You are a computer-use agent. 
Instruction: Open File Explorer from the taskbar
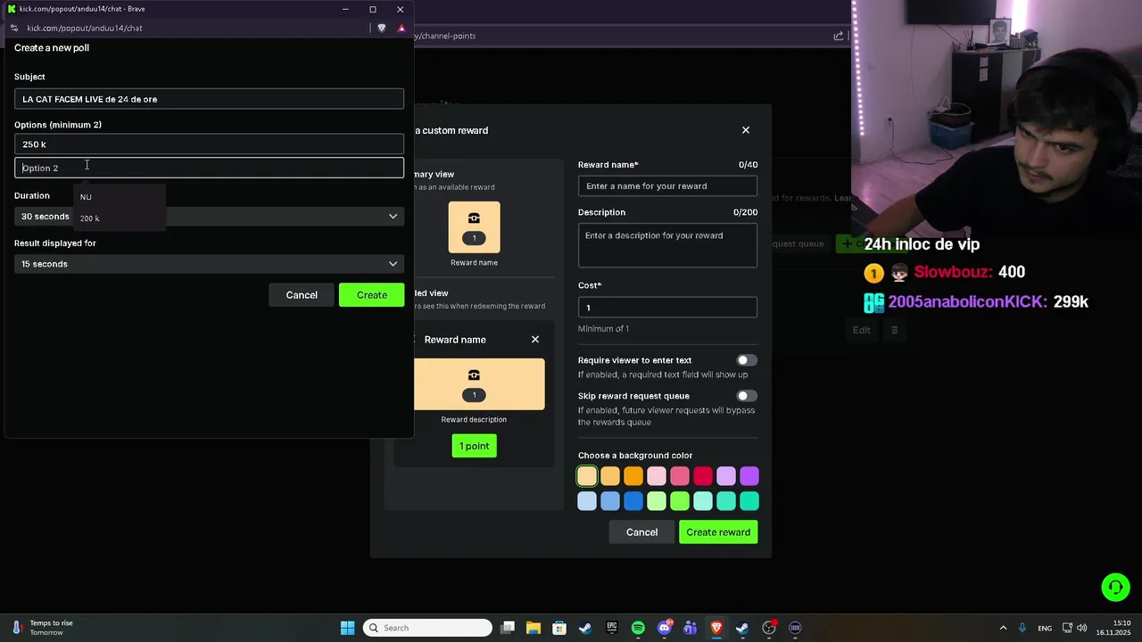point(534,628)
